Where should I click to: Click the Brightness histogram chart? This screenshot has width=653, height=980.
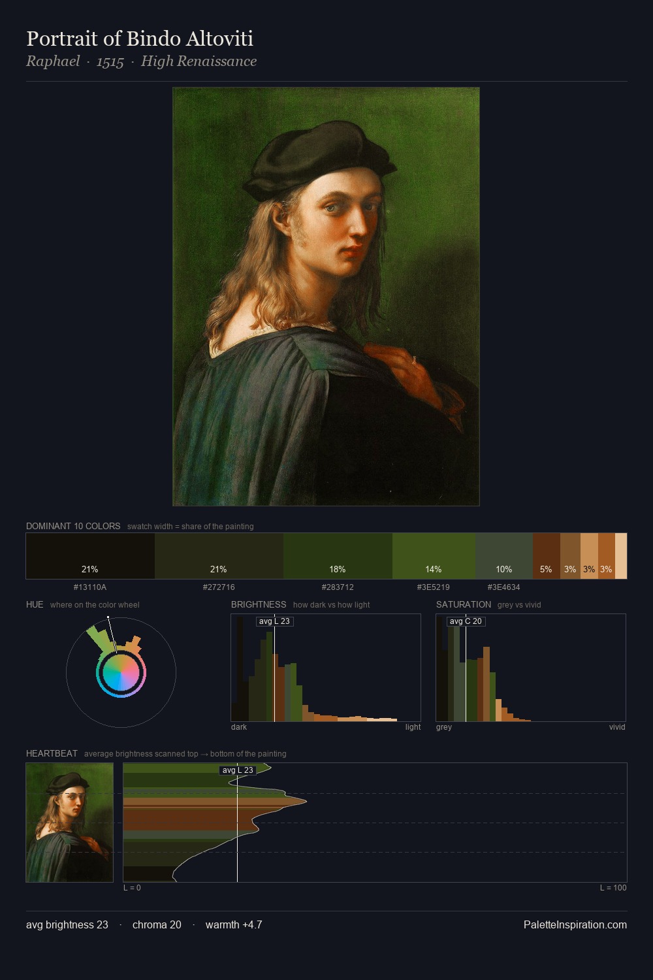[326, 668]
